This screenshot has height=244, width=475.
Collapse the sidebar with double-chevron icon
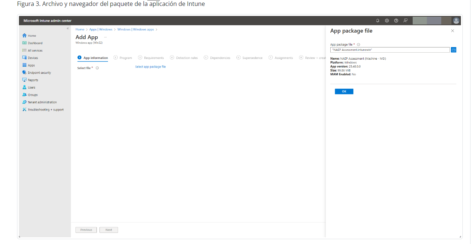point(68,29)
